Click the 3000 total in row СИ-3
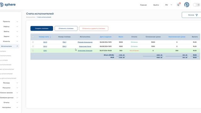 pos(121,42)
